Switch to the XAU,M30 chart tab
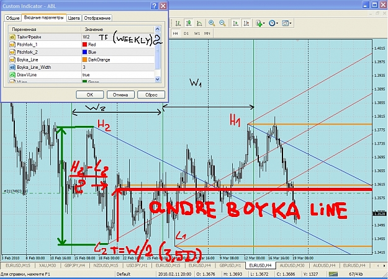The height and width of the screenshot is (279, 388). pyautogui.click(x=47, y=265)
